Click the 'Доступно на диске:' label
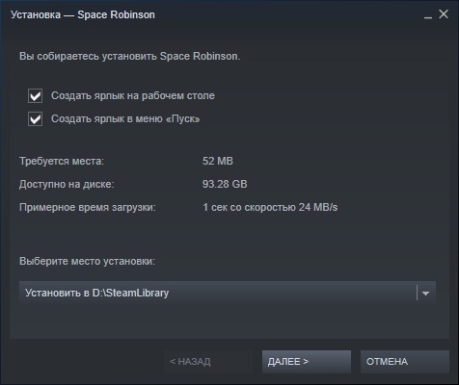This screenshot has height=385, width=459. coord(67,184)
